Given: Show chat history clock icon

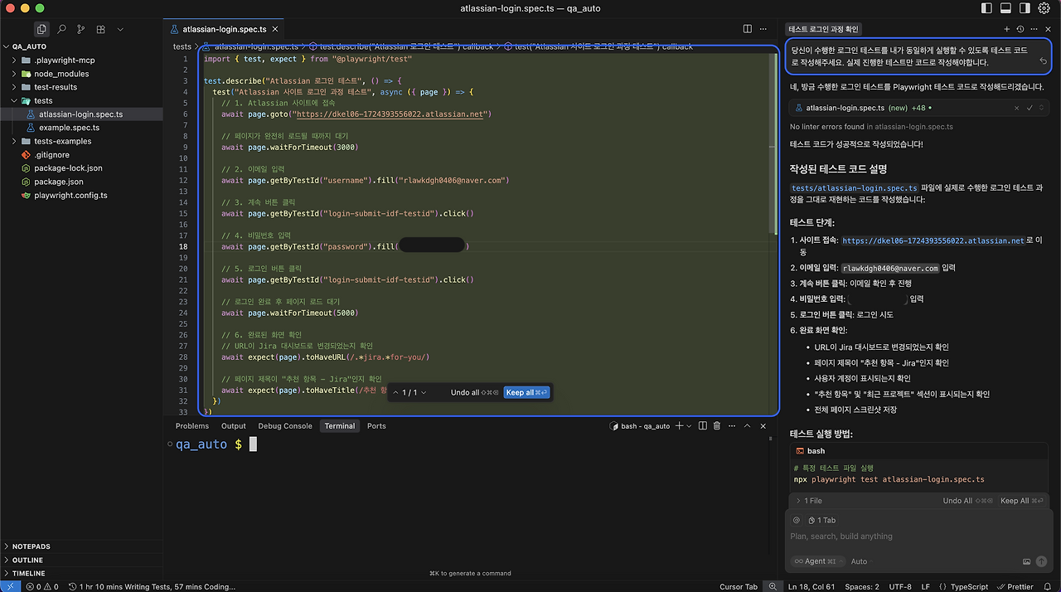Looking at the screenshot, I should click(x=1020, y=29).
